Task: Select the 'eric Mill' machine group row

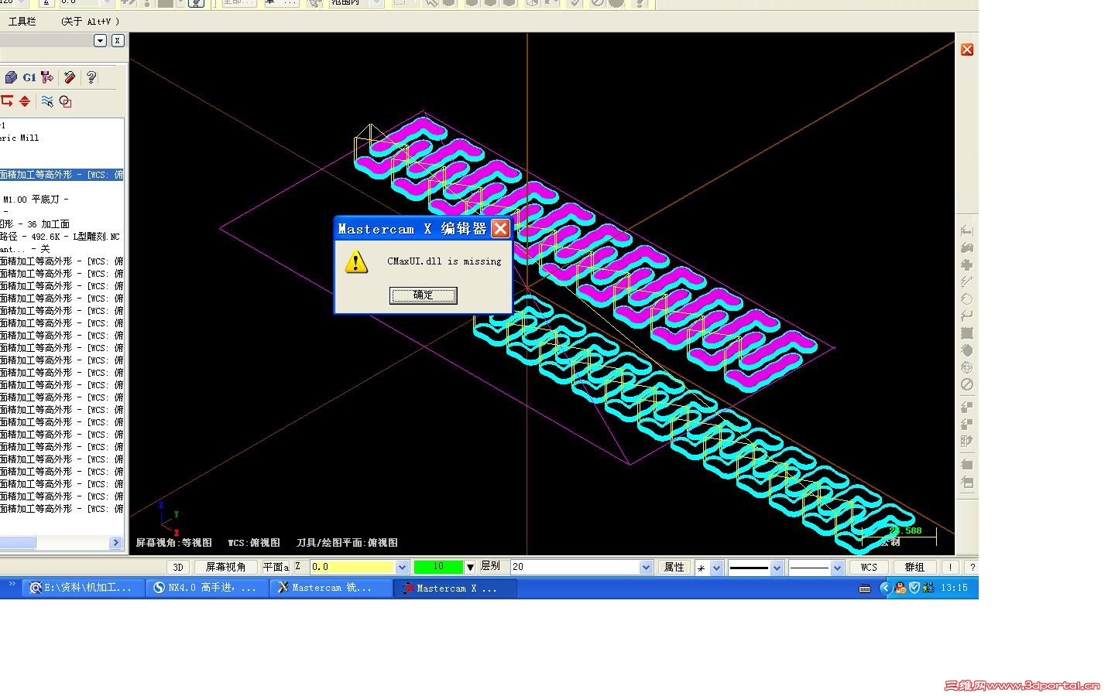Action: 20,138
